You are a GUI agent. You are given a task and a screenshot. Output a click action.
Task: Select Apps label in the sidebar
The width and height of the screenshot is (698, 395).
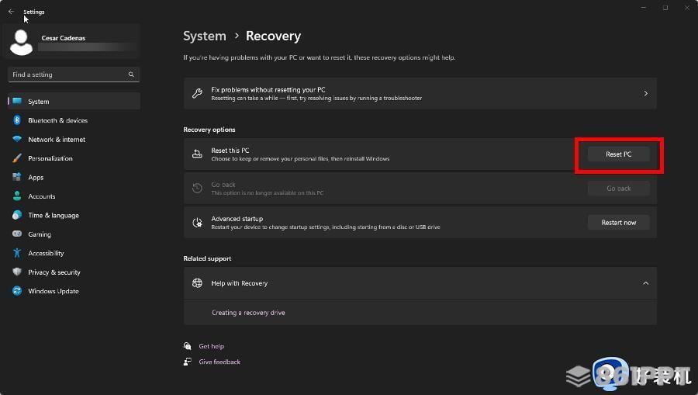tap(36, 177)
